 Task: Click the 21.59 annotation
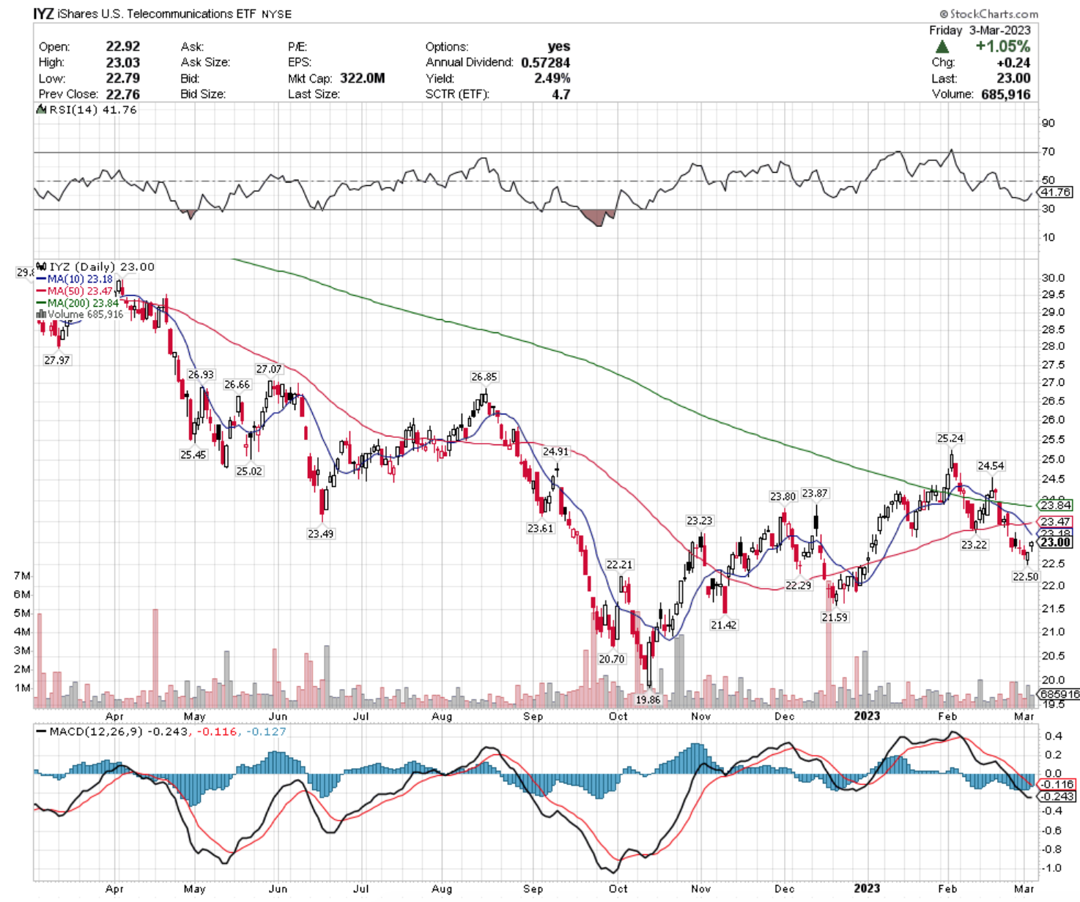point(835,617)
